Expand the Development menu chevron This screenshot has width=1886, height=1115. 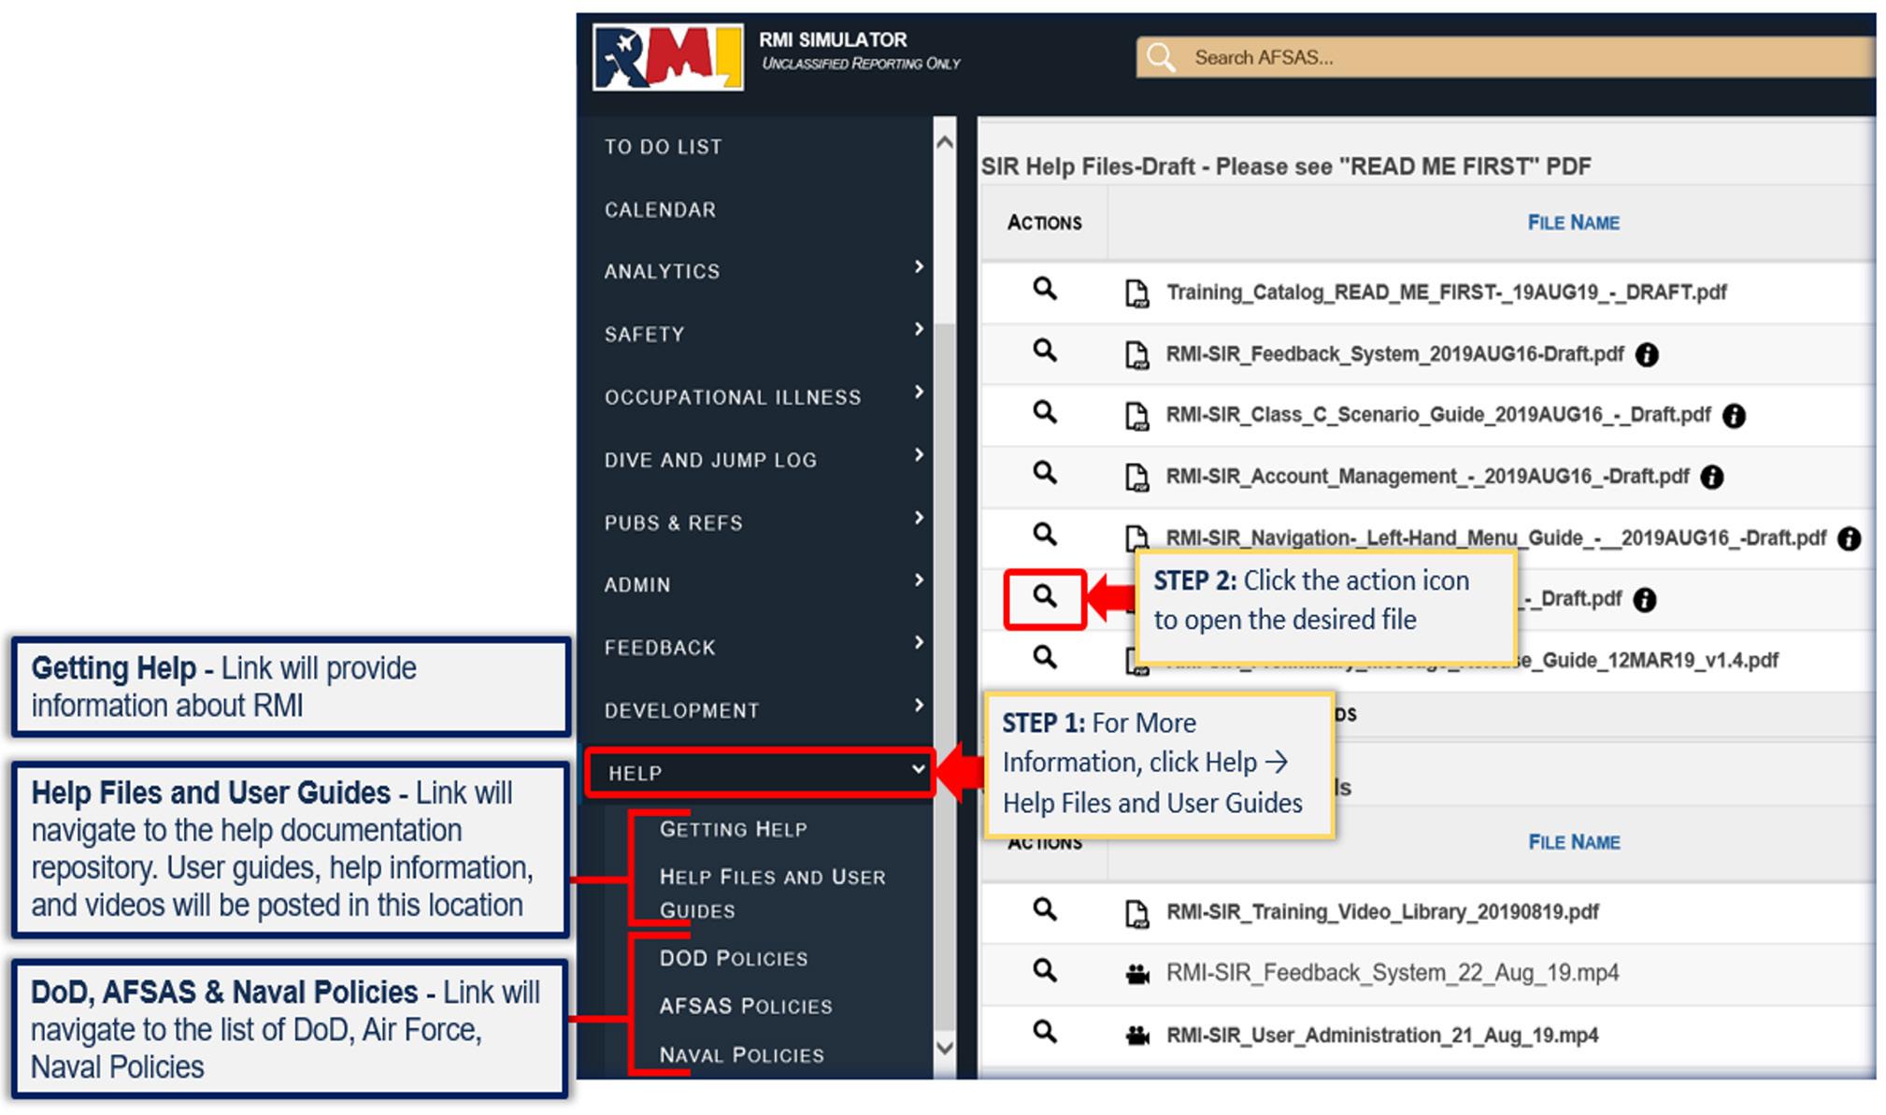coord(919,706)
